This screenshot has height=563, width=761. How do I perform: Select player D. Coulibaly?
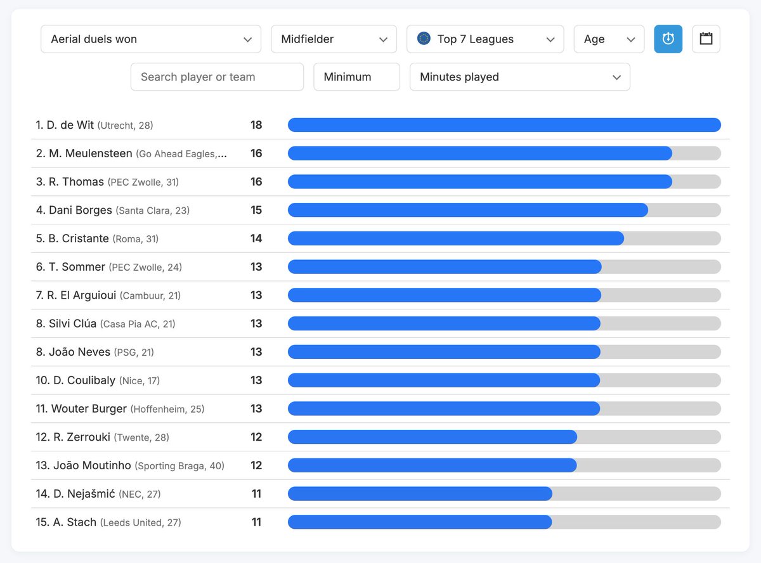pos(86,380)
